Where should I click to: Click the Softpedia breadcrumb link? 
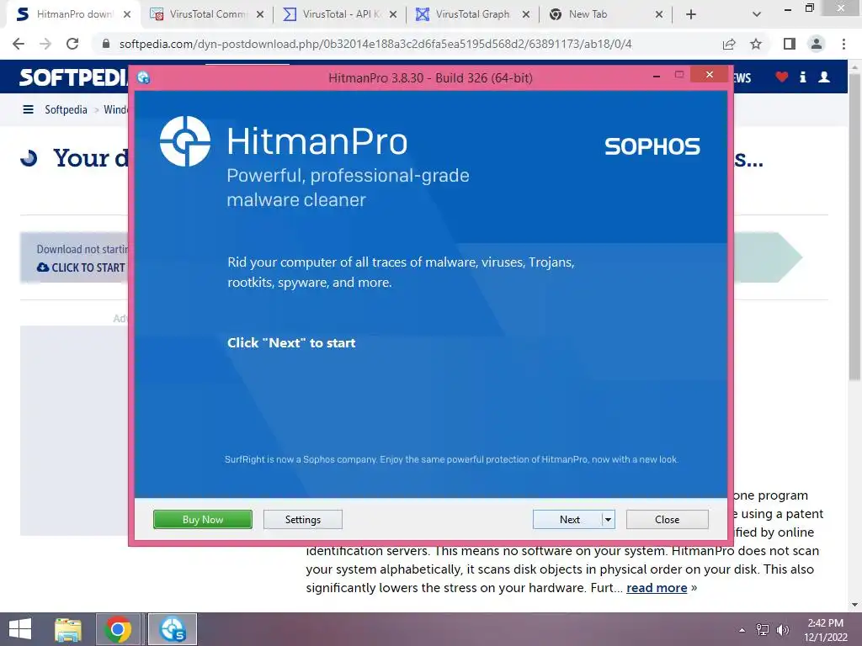pyautogui.click(x=66, y=109)
